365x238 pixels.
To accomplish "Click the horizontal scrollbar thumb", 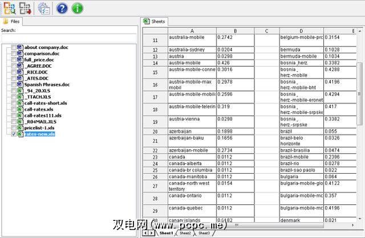I will tap(236, 225).
